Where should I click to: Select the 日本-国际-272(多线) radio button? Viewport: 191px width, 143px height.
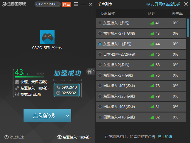[x=100, y=54]
